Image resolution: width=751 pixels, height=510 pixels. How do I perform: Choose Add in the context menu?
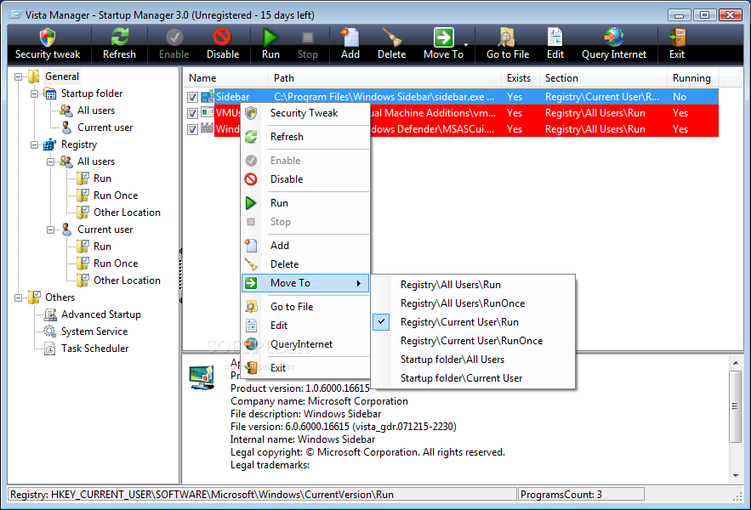[305, 246]
